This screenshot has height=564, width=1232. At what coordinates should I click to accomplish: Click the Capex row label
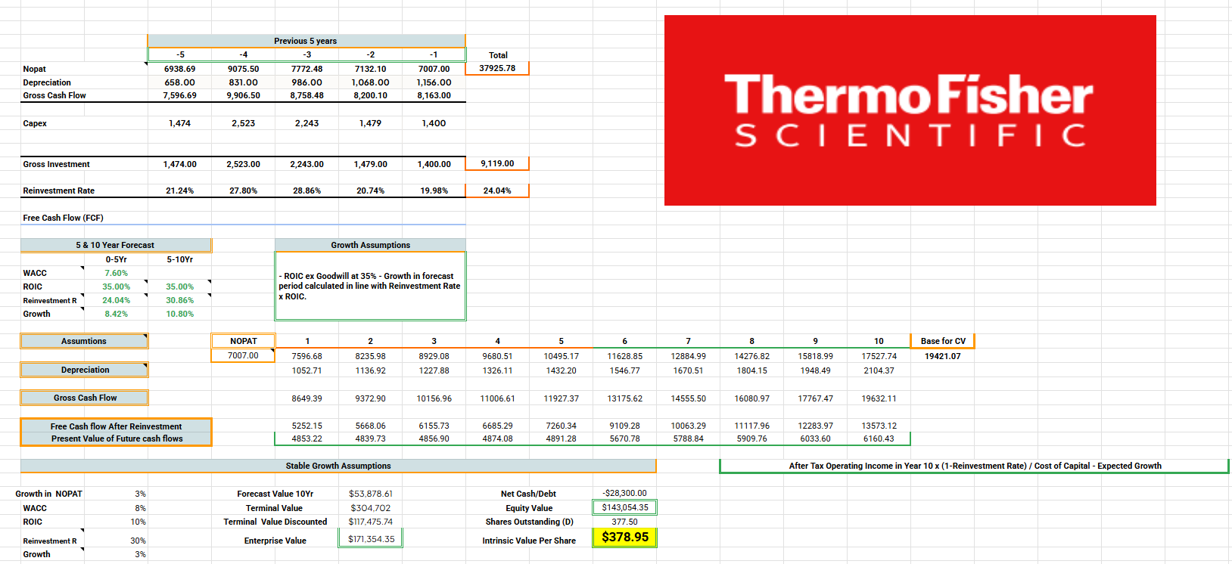click(x=35, y=123)
